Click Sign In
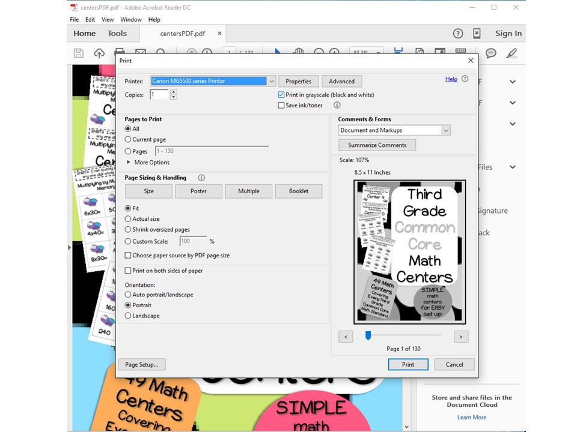Viewport: 577px width, 432px height. [508, 34]
